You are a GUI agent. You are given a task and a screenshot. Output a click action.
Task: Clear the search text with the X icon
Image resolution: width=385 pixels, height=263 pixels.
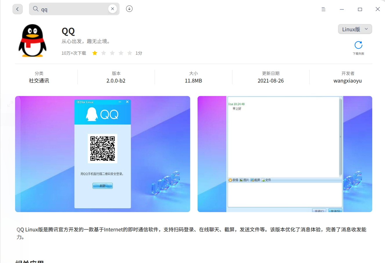[113, 9]
